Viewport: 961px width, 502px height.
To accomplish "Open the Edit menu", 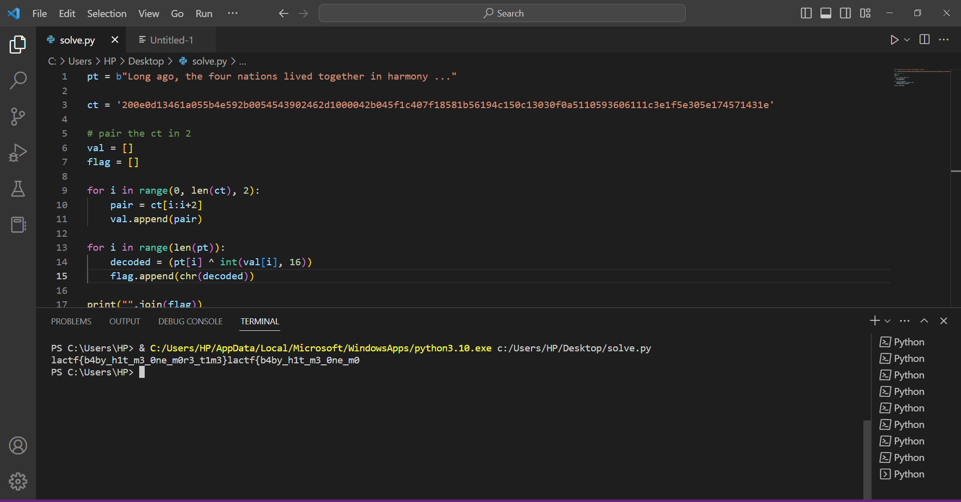I will point(67,14).
